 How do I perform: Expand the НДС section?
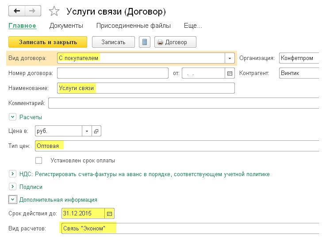click(12, 174)
